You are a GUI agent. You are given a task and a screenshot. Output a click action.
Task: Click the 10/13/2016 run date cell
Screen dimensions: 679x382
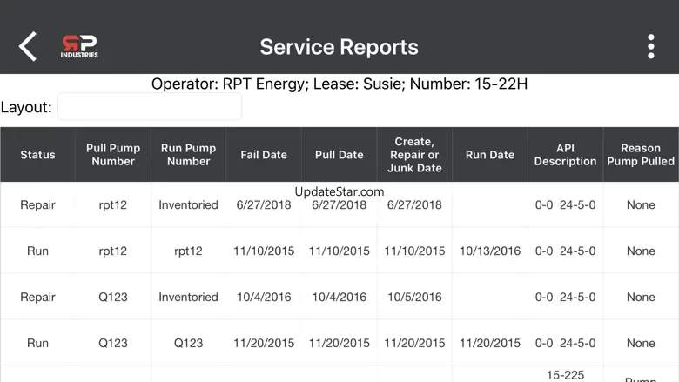coord(489,251)
